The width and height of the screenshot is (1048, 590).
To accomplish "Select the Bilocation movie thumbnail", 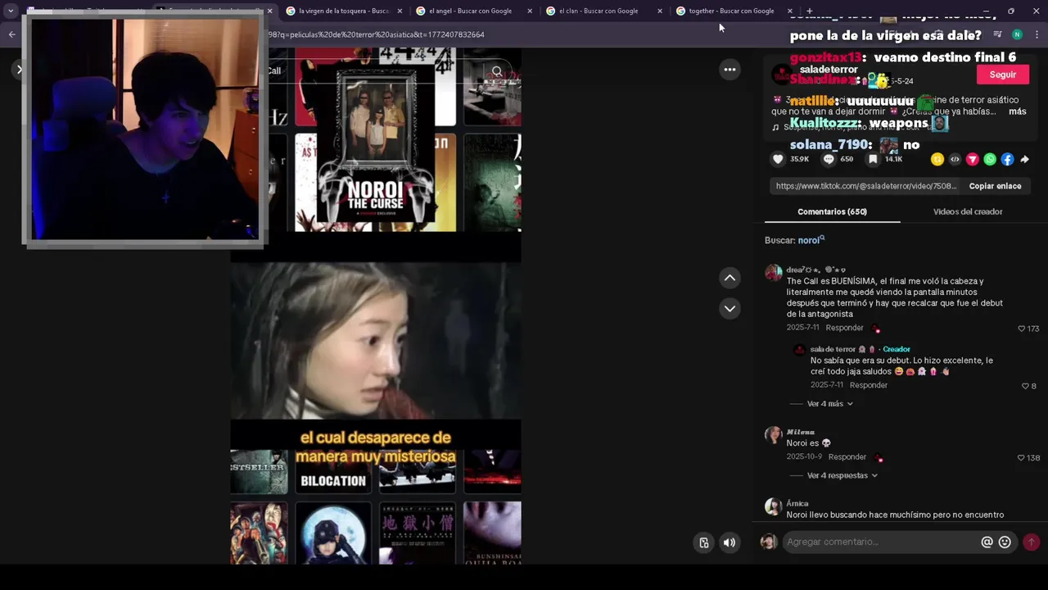I will [x=332, y=472].
